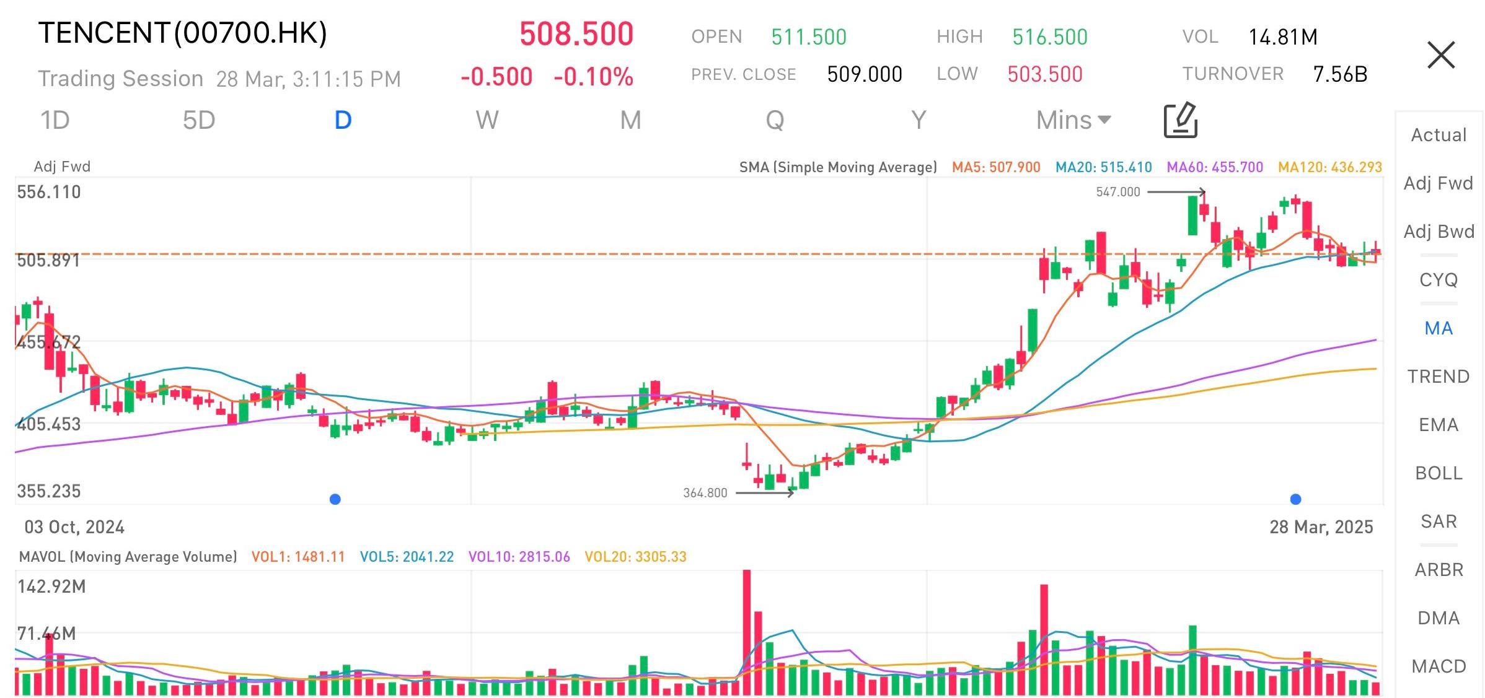Click the MA60: 455.700 legend value
The image size is (1485, 698).
[1215, 167]
